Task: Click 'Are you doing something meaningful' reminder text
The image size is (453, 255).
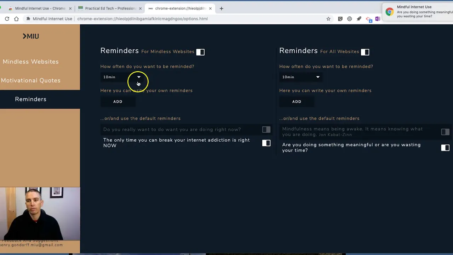Action: click(351, 147)
